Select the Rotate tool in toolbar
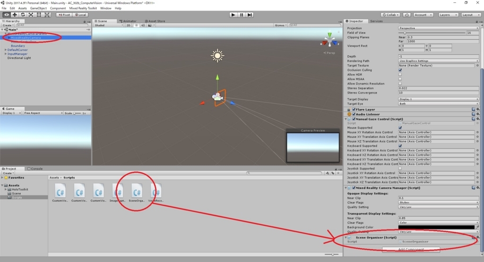Screen dimensions: 484x262 [x=23, y=15]
